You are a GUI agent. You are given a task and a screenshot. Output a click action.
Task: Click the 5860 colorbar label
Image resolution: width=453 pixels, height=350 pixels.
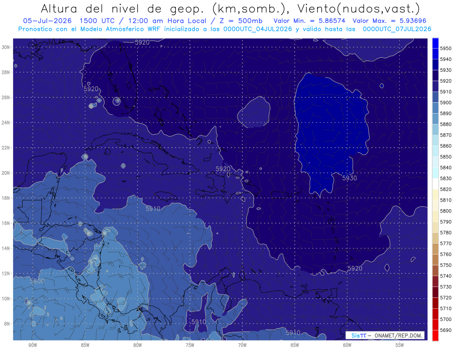coord(446,146)
